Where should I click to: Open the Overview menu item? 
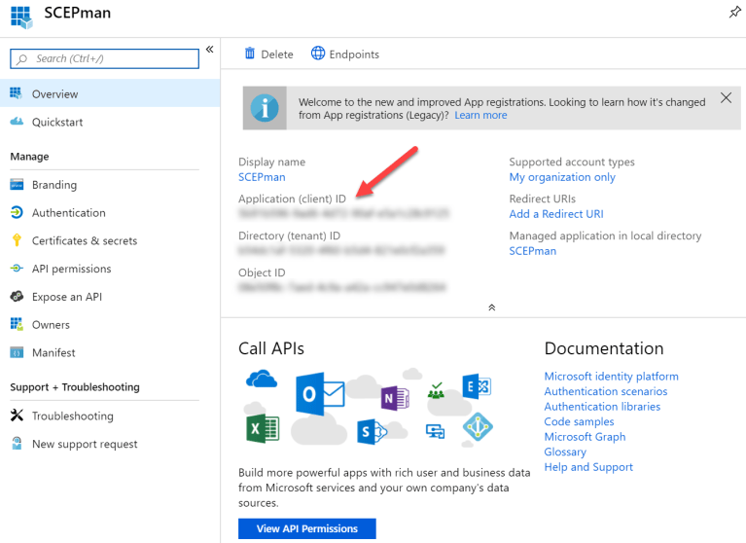click(x=110, y=93)
